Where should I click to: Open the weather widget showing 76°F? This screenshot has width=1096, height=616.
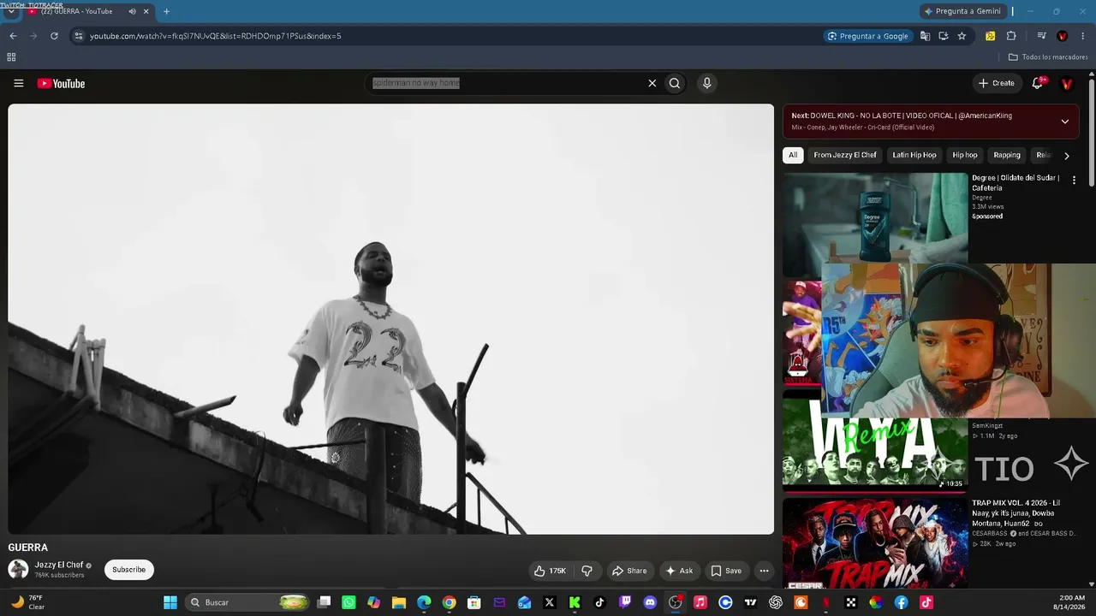[27, 602]
